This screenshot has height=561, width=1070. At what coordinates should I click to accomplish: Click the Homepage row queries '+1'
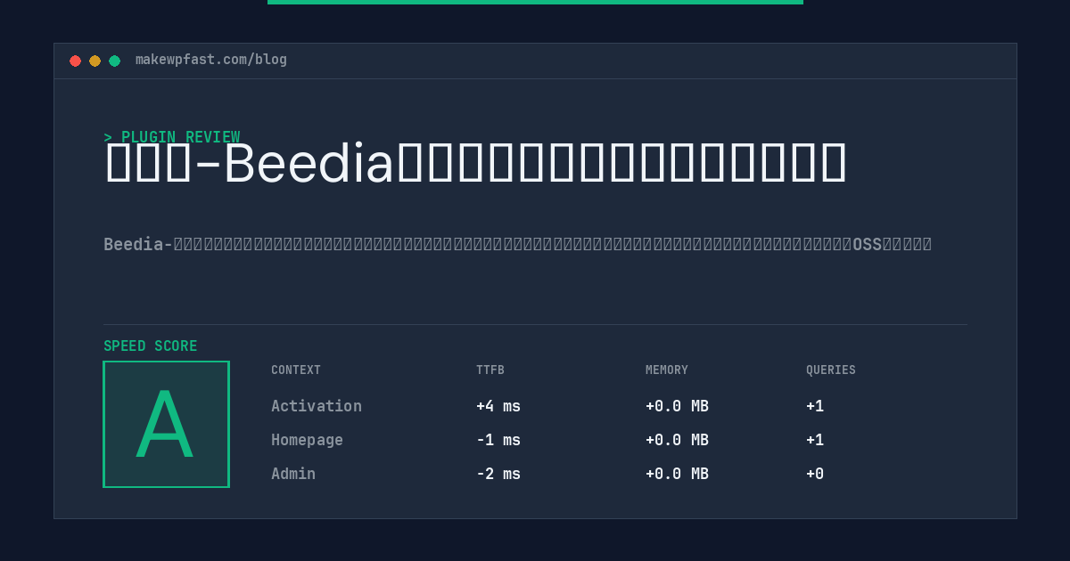tap(815, 440)
